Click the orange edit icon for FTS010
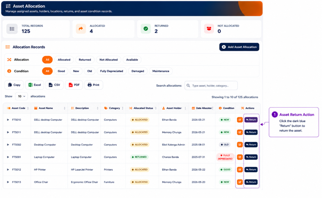322x198 pixels. [x=240, y=120]
